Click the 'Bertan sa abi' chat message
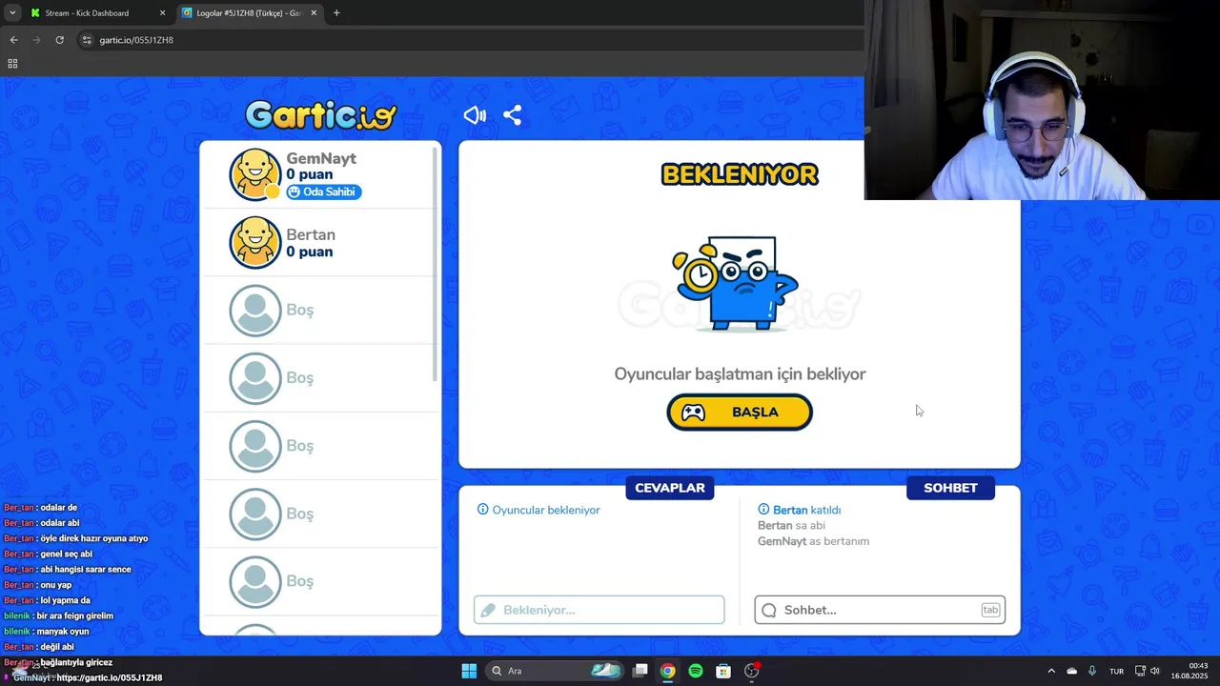This screenshot has height=686, width=1220. (791, 526)
